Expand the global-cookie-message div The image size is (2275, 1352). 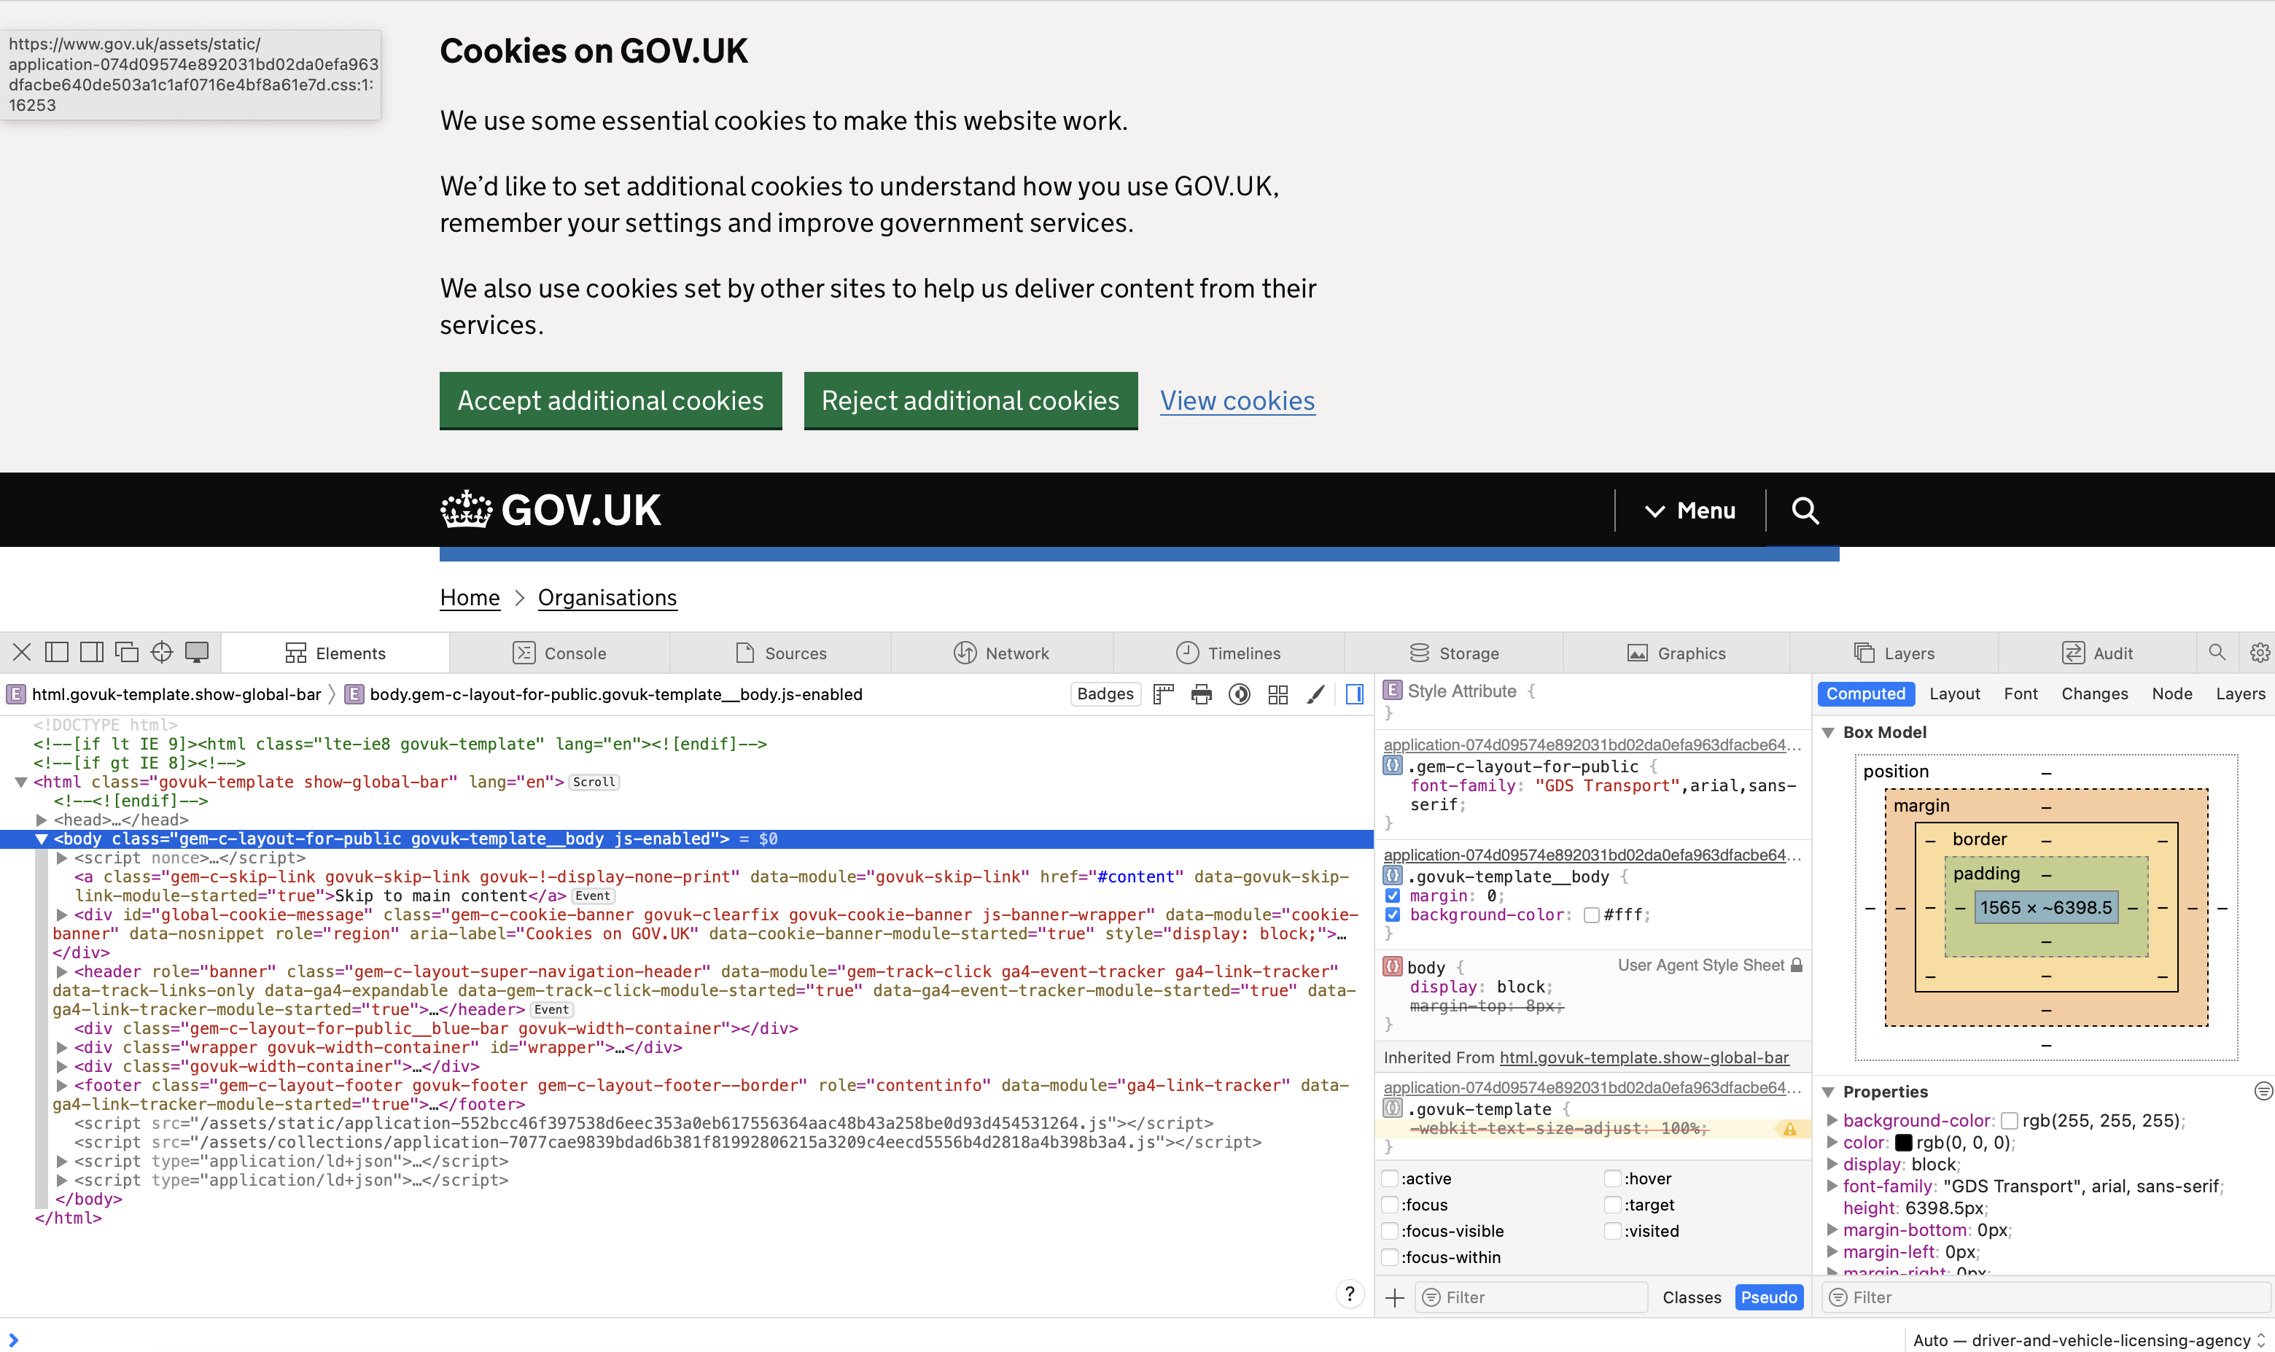[x=62, y=914]
